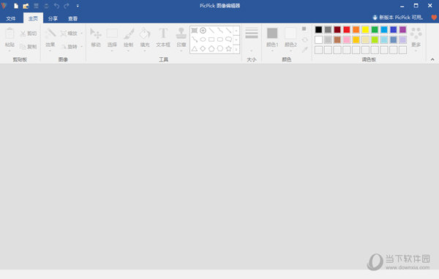Undo the last action
439x279 pixels.
click(x=56, y=6)
